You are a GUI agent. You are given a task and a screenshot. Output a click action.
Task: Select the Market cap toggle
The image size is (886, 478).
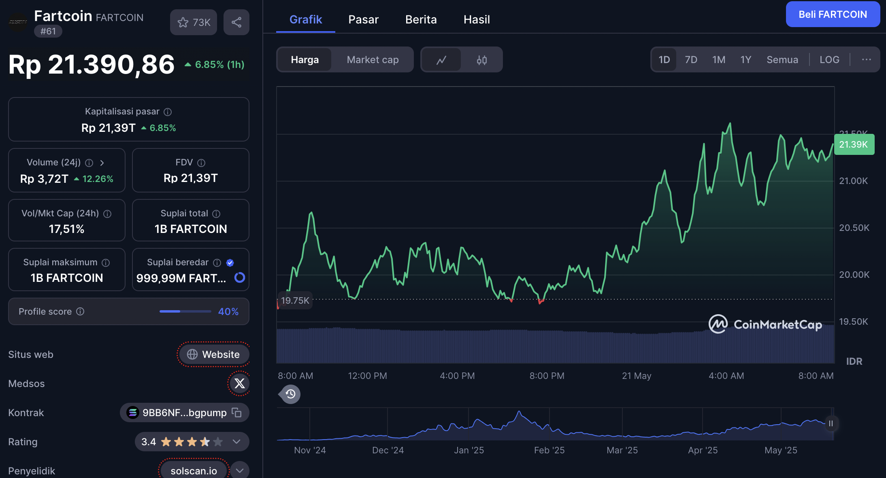[x=373, y=60]
